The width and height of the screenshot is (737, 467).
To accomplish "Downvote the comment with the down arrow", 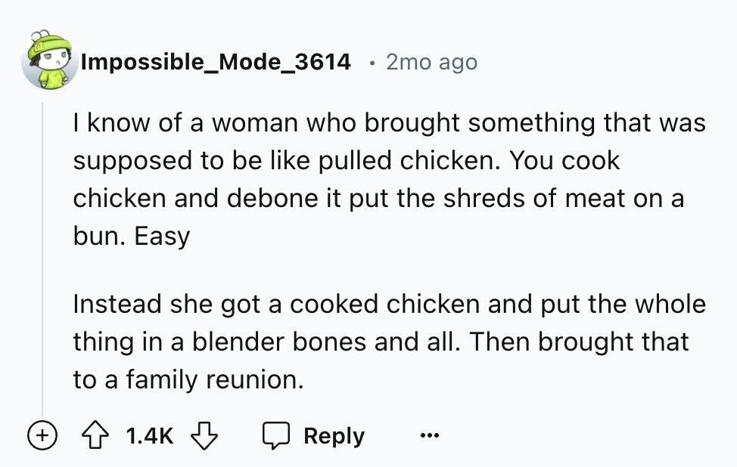I will [204, 435].
